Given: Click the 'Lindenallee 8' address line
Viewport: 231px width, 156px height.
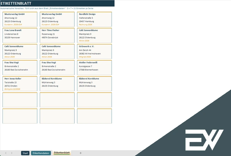Looking at the screenshot, I should coord(11,34).
